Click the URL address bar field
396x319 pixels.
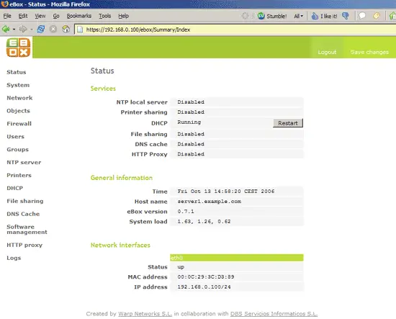point(235,30)
